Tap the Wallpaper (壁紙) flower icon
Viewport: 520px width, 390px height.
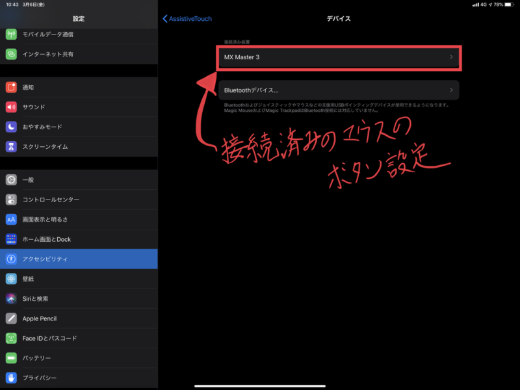coord(11,279)
